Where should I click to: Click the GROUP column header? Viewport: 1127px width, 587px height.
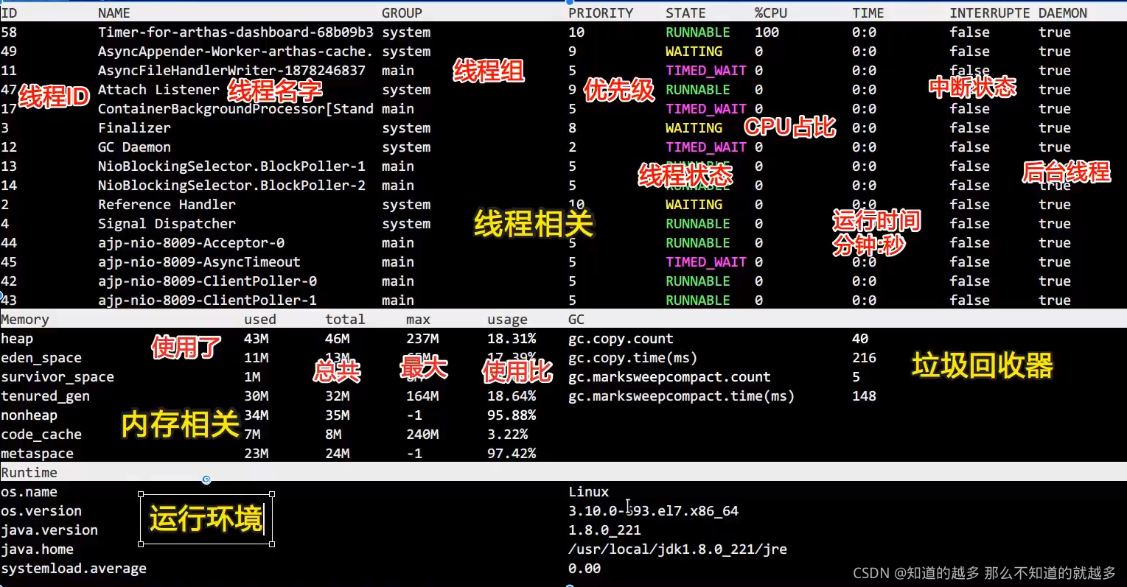click(x=402, y=13)
